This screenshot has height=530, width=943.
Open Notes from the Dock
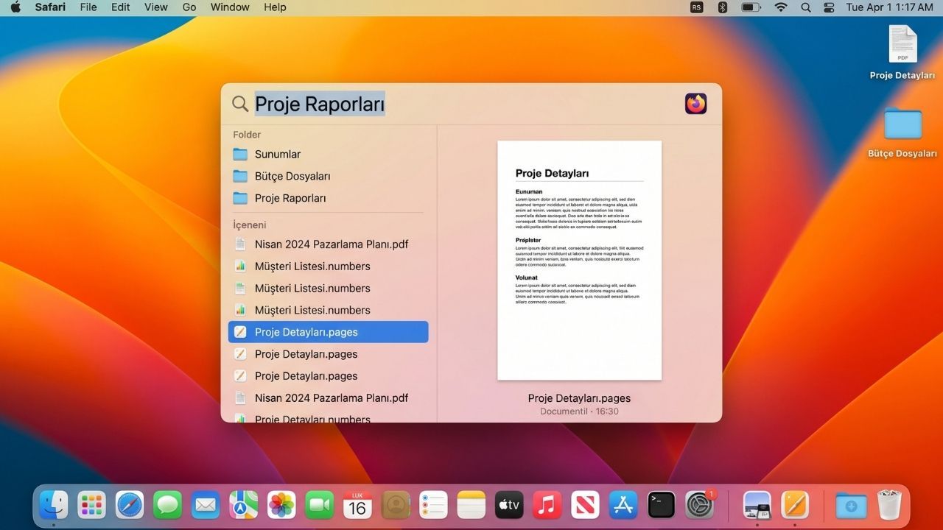point(471,505)
